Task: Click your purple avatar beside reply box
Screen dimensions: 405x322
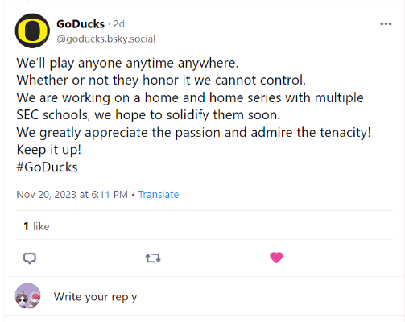Action: 27,295
